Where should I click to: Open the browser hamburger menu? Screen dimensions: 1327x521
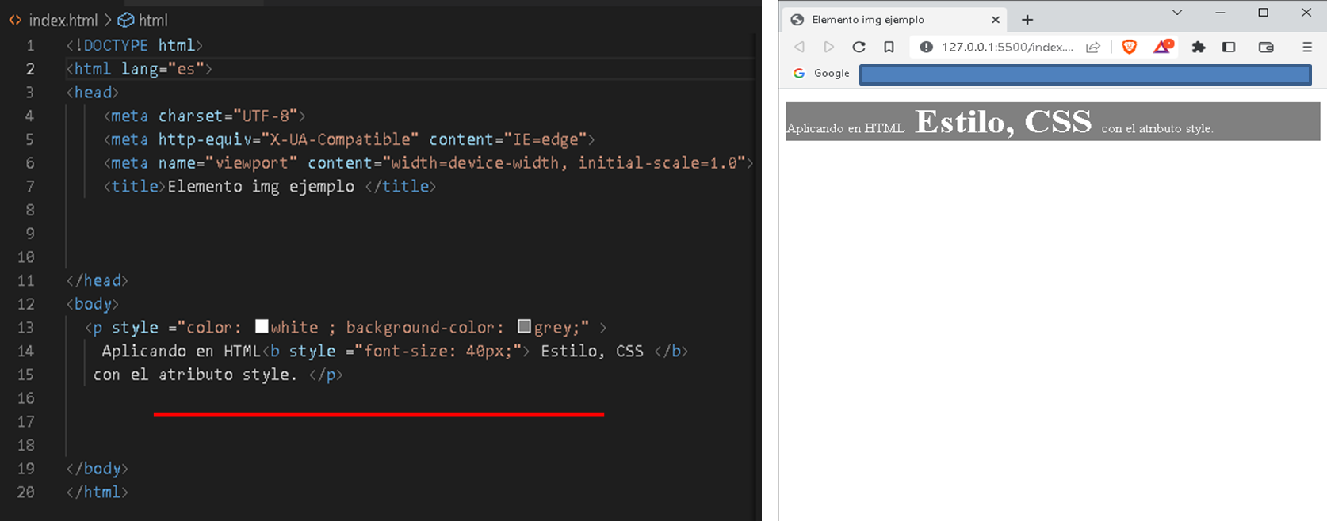click(x=1307, y=47)
